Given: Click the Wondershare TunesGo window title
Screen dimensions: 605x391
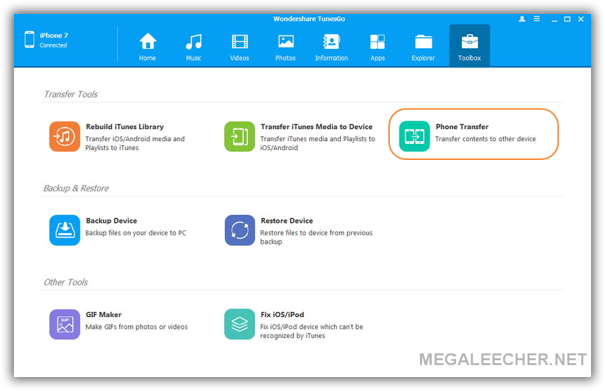Looking at the screenshot, I should [x=309, y=19].
